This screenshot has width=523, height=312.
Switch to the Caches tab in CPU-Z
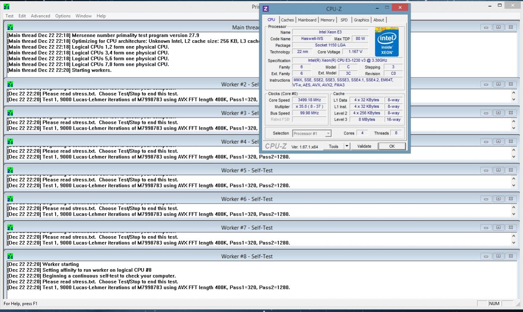287,20
